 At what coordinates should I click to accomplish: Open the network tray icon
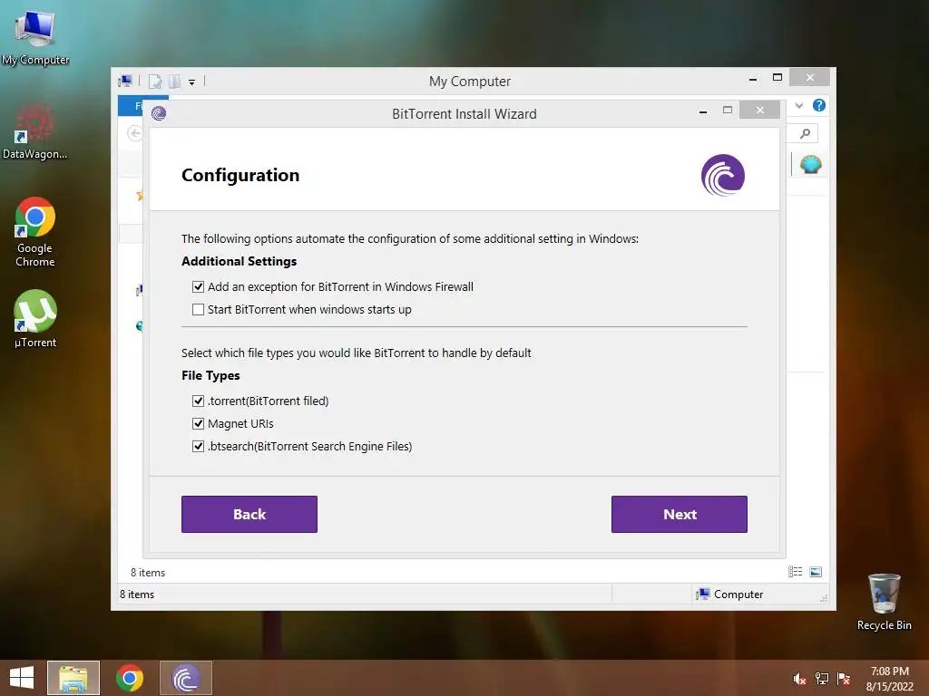821,679
